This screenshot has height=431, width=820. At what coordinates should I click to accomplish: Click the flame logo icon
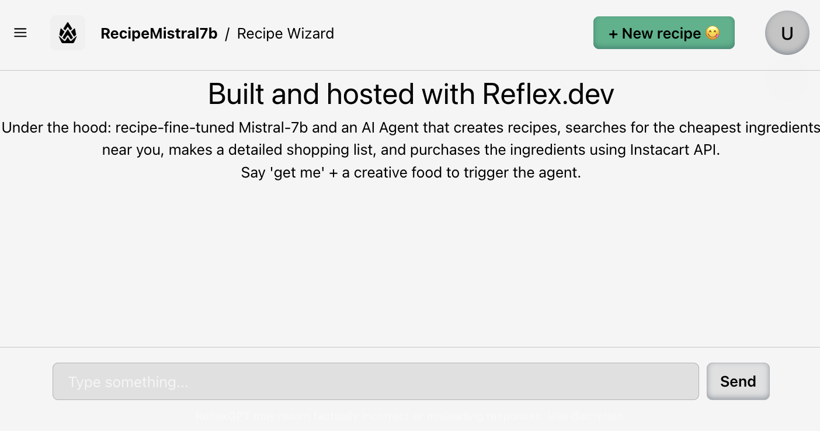click(x=68, y=33)
